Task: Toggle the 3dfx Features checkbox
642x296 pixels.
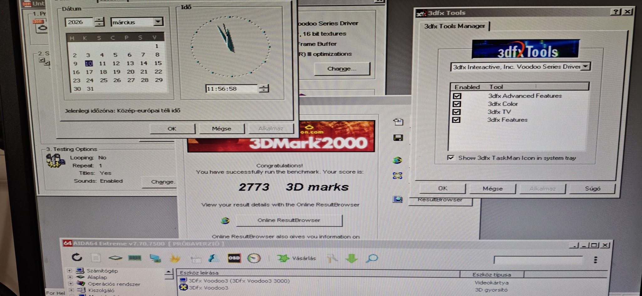Action: [x=456, y=120]
